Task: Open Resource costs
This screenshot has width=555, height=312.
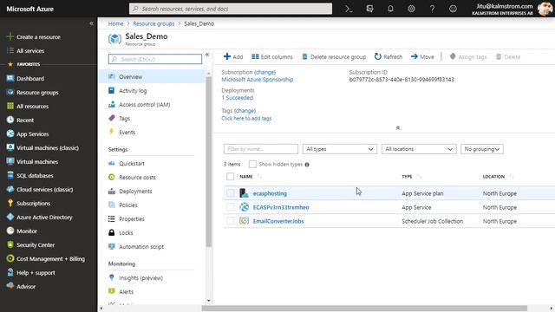Action: 137,177
